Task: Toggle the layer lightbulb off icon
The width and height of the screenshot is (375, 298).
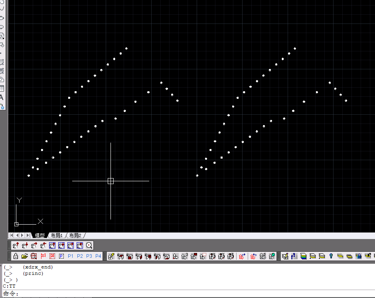Action: click(x=331, y=256)
